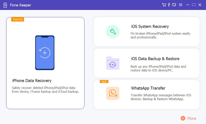Click the Featured badge label
Viewport: 206px width, 124px height.
tap(18, 19)
